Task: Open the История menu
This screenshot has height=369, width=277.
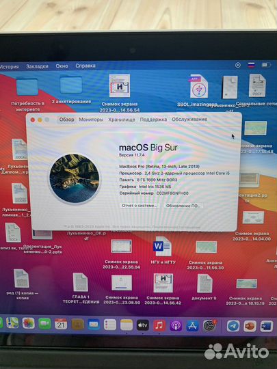Action: tap(10, 67)
